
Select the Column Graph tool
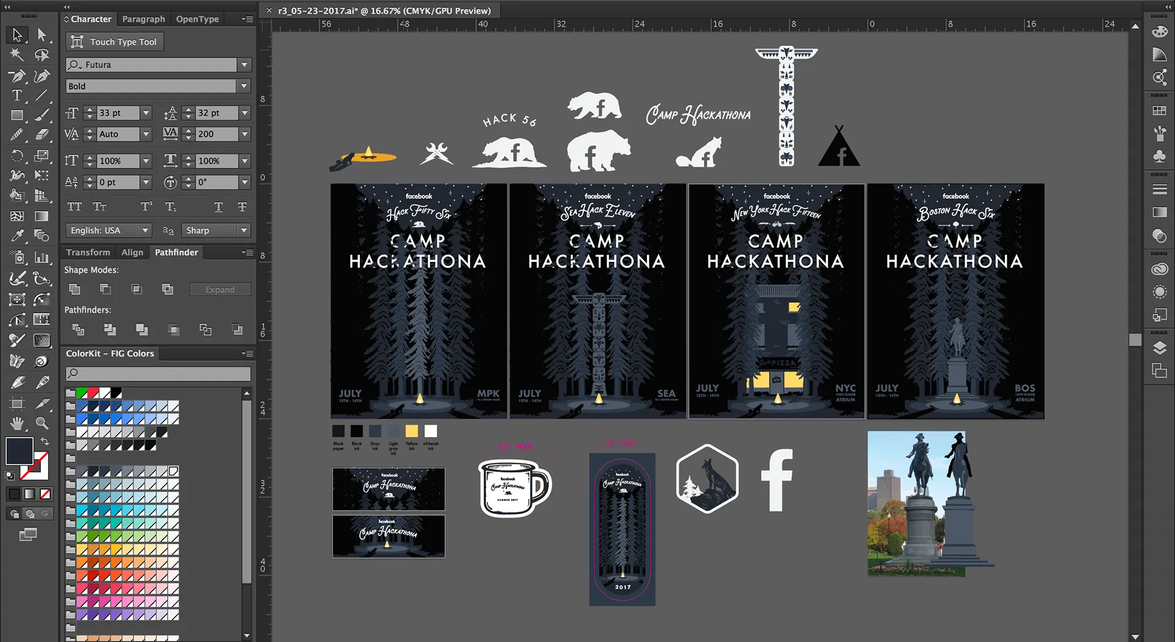42,258
